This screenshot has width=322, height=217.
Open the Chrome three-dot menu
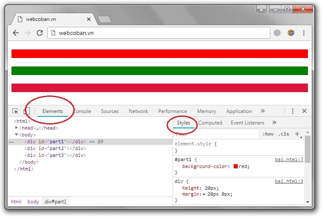304,33
